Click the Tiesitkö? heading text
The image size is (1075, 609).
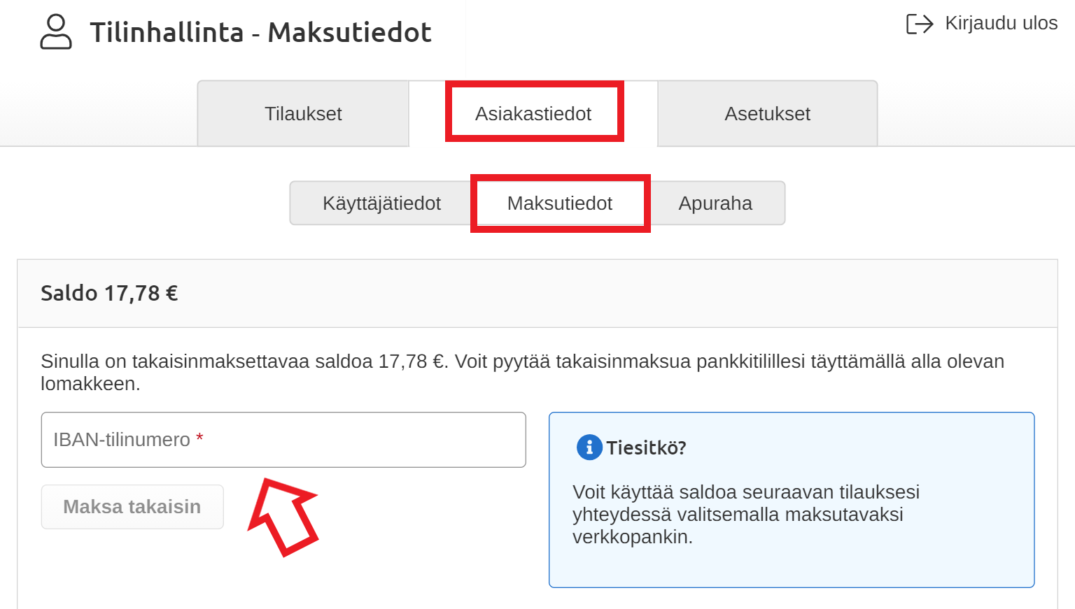pos(646,448)
